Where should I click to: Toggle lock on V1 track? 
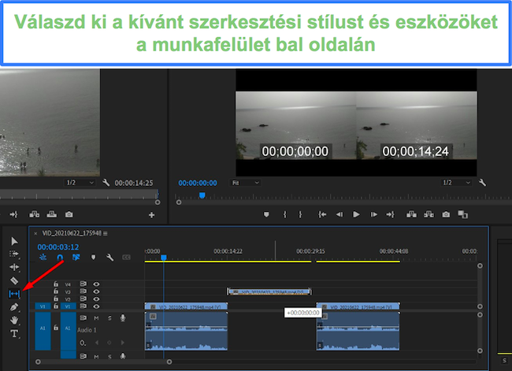[x=56, y=306]
